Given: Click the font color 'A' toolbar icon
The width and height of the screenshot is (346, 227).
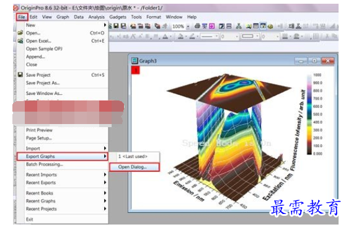Looking at the screenshot, I should tap(166, 37).
